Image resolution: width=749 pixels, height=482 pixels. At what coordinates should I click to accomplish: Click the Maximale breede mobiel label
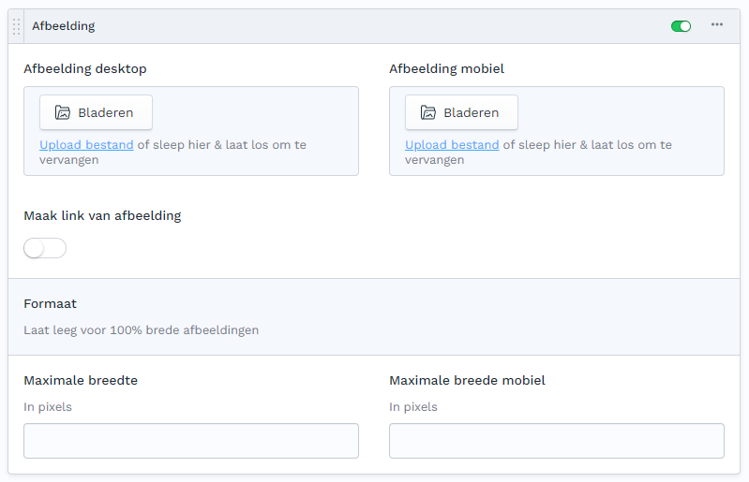(467, 380)
